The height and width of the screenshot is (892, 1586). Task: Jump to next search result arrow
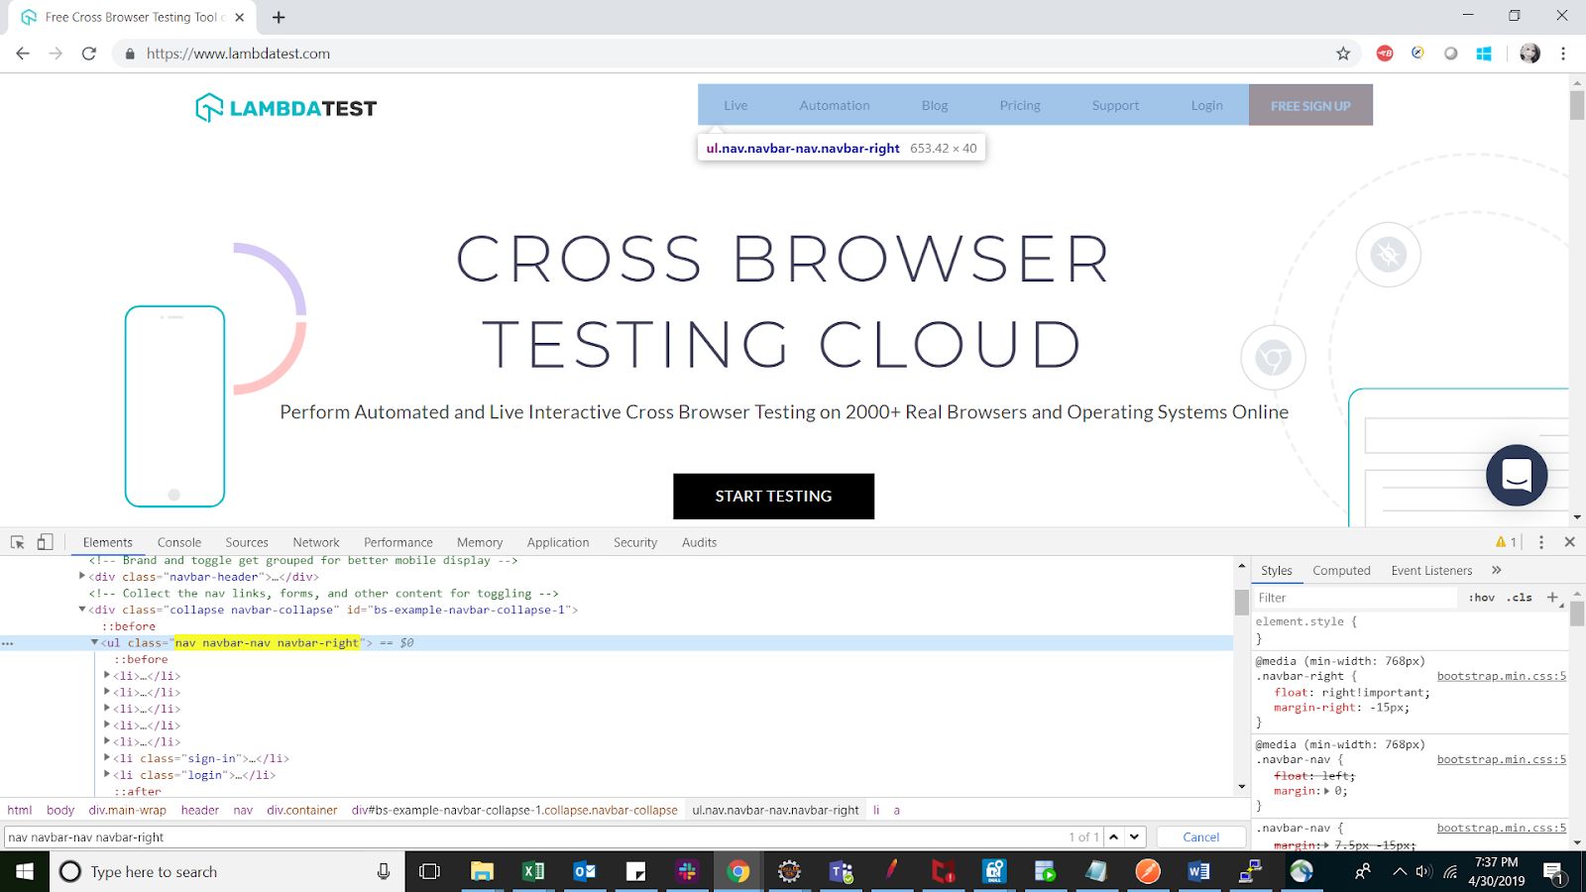tap(1134, 836)
